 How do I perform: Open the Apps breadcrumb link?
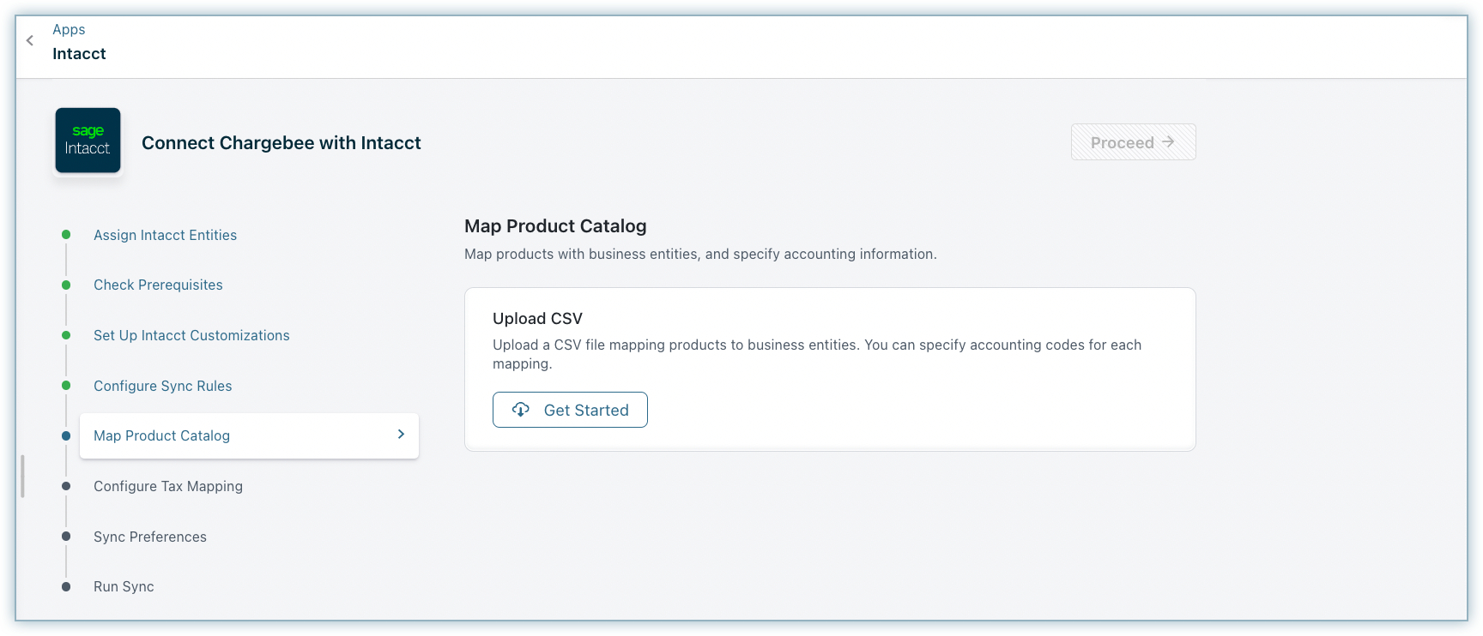(69, 29)
